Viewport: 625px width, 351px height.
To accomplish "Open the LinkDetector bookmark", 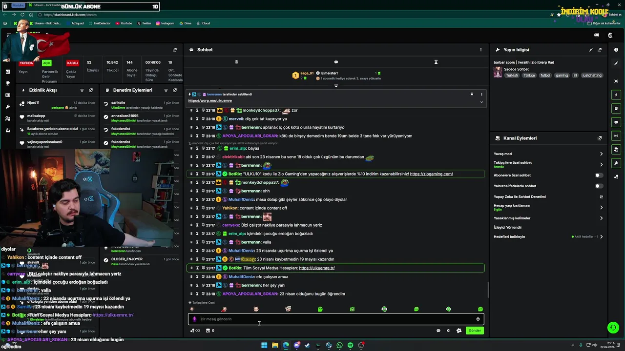I will click(x=100, y=23).
